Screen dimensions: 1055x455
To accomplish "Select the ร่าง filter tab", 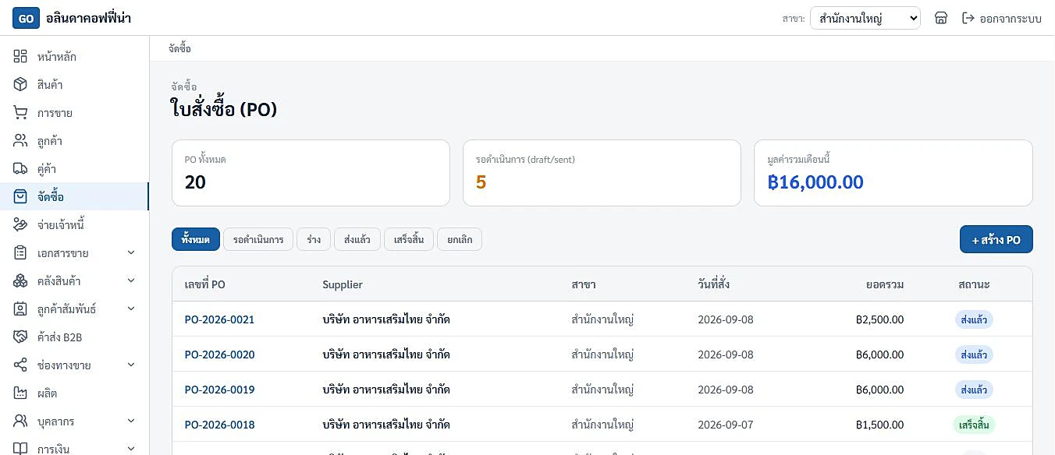I will (x=314, y=240).
